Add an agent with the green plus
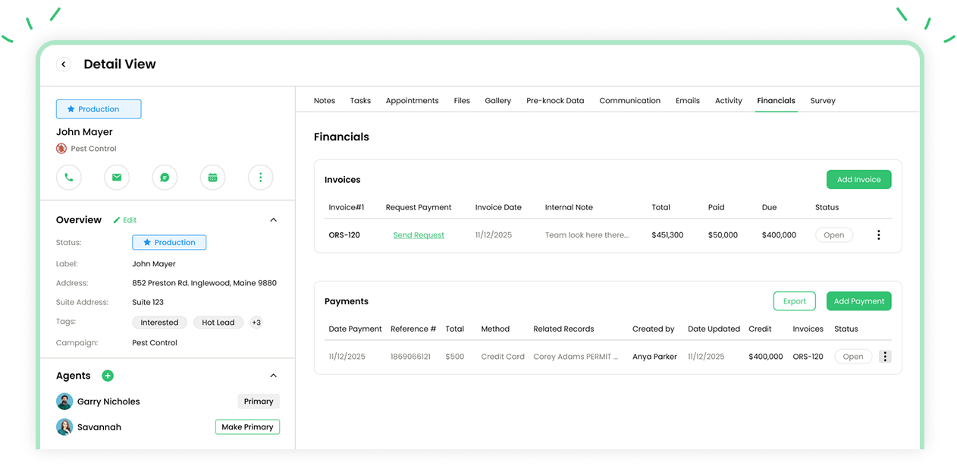Screen dimensions: 957x469 pyautogui.click(x=108, y=376)
